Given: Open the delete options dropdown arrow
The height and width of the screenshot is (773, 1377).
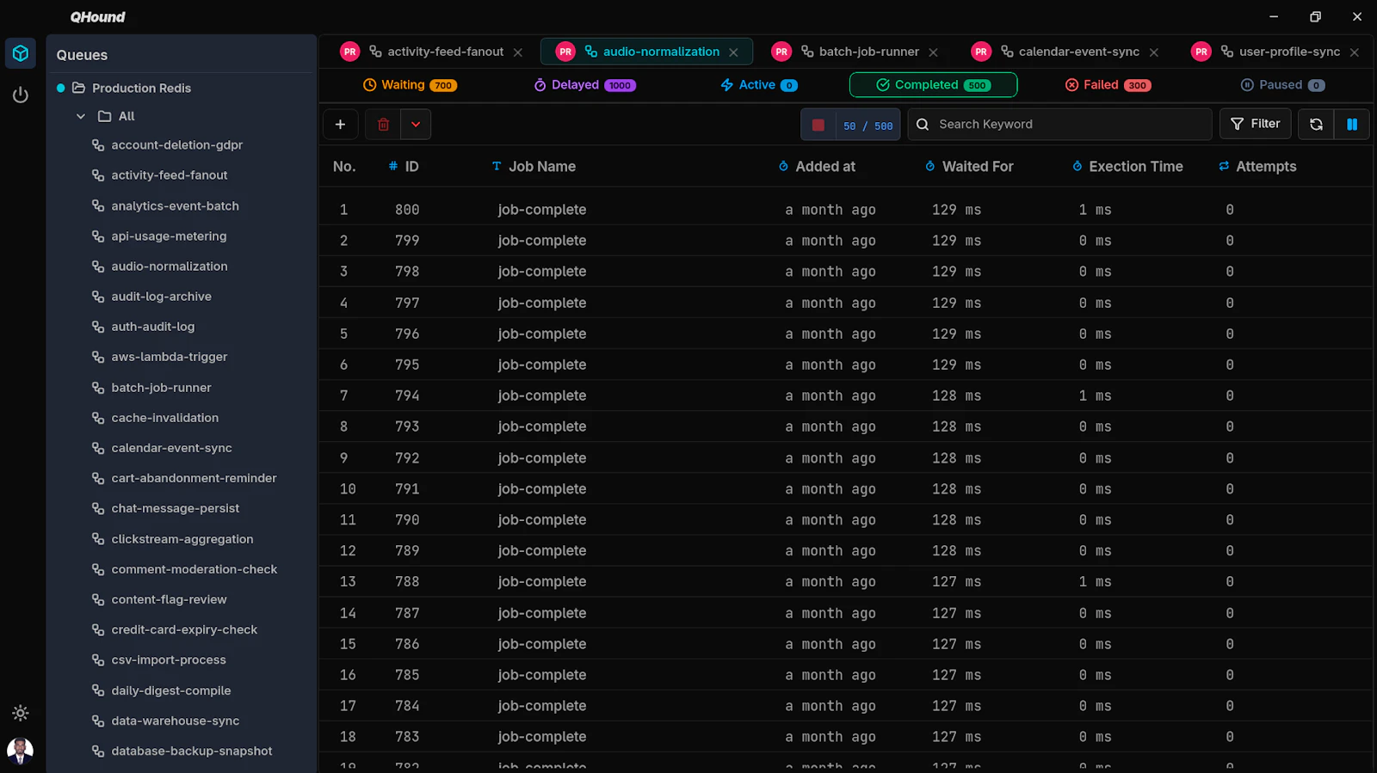Looking at the screenshot, I should coord(416,125).
